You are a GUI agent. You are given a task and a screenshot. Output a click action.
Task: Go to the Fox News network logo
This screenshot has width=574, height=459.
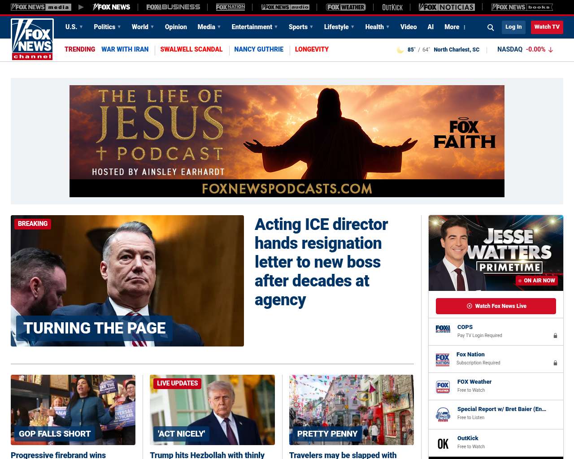click(x=112, y=7)
